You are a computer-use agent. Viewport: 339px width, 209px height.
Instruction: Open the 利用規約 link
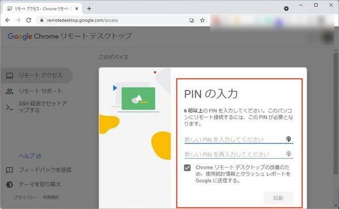pos(51,197)
